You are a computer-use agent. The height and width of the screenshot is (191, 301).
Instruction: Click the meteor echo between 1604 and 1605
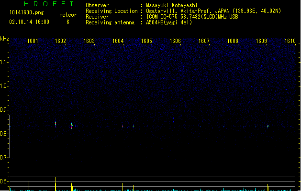[133, 126]
